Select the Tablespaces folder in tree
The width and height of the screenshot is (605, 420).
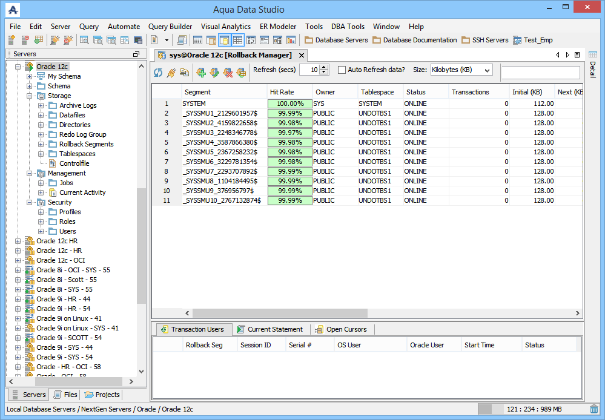(x=77, y=154)
